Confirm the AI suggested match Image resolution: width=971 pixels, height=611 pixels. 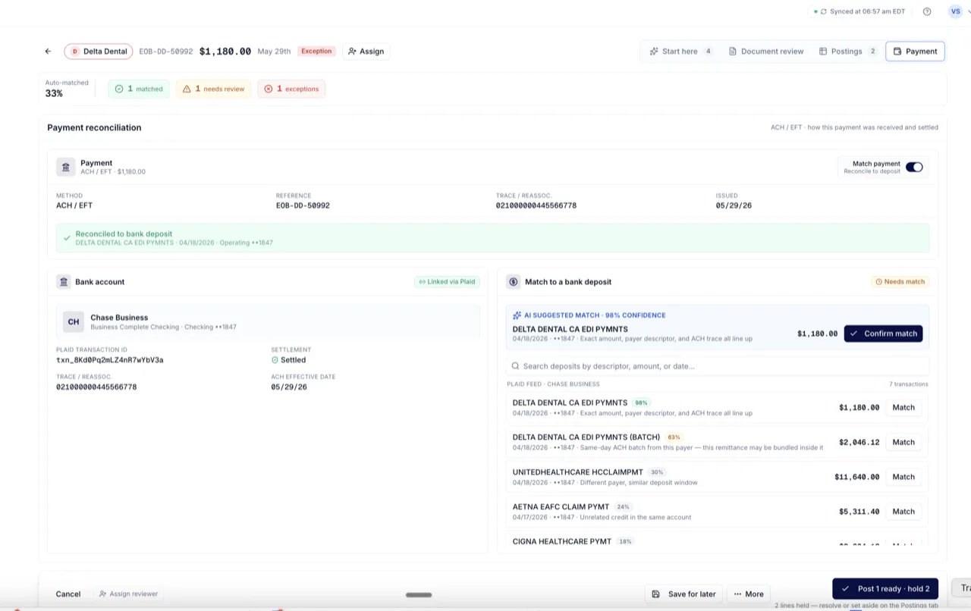click(883, 334)
